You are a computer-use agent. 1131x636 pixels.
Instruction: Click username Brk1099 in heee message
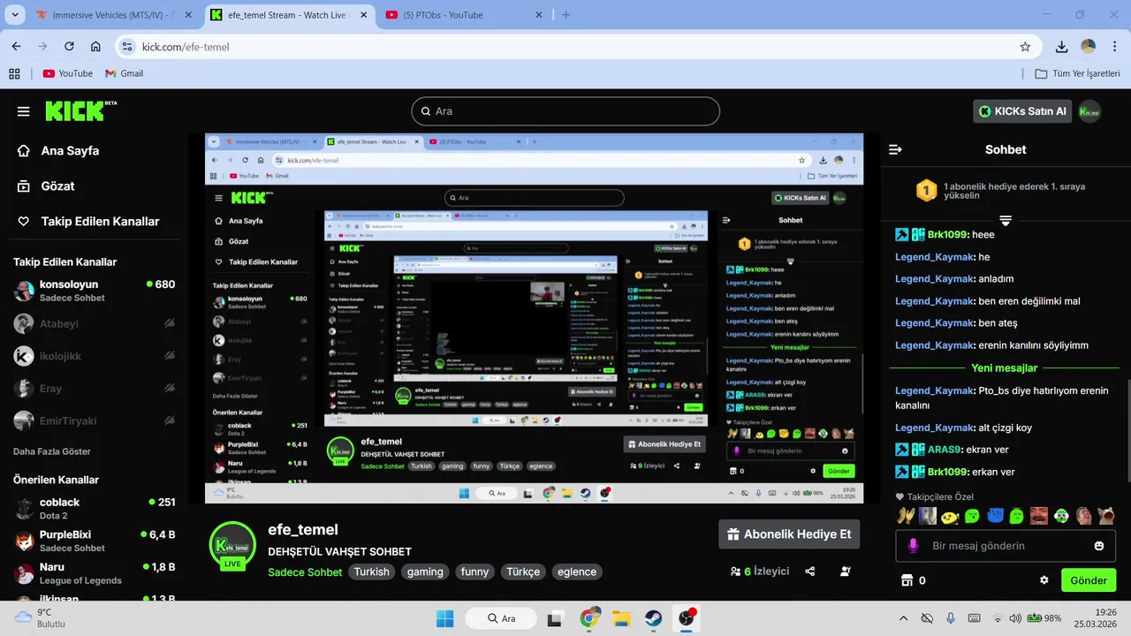point(948,235)
